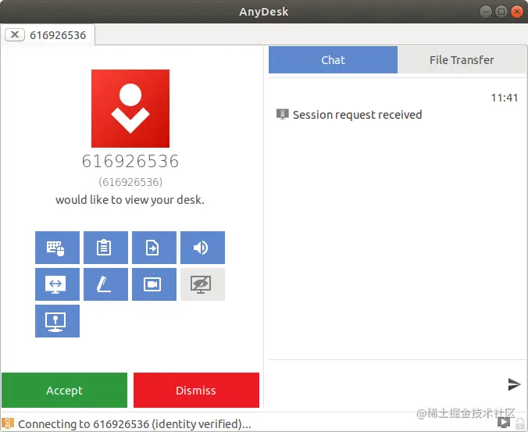This screenshot has height=432, width=528.
Task: Close the 616926536 session tab
Action: tap(15, 34)
